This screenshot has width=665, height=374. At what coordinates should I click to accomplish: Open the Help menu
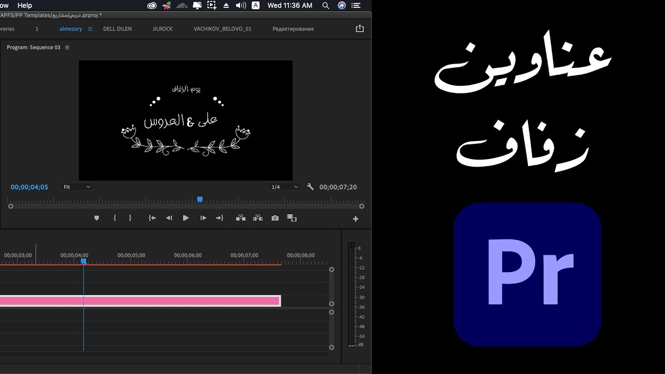coord(24,5)
